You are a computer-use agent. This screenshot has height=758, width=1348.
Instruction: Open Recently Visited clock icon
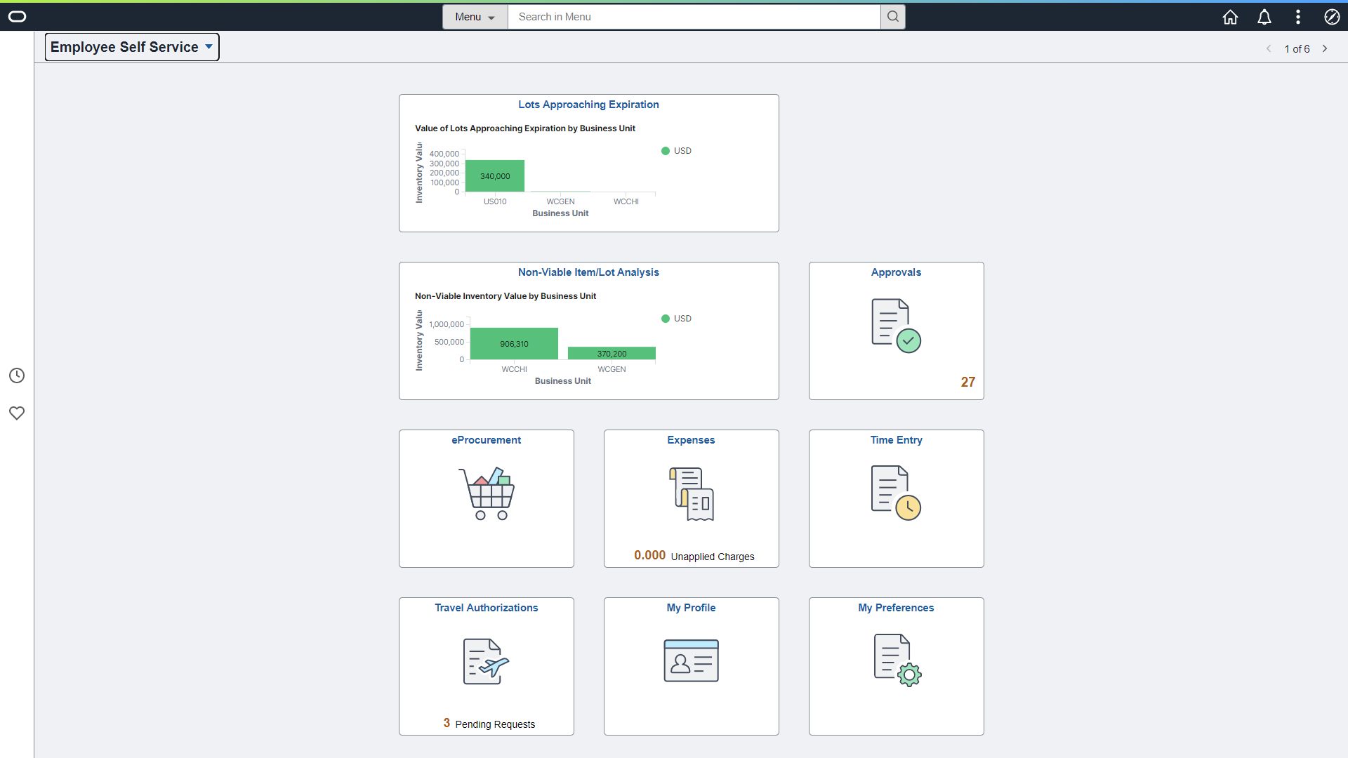pyautogui.click(x=17, y=375)
